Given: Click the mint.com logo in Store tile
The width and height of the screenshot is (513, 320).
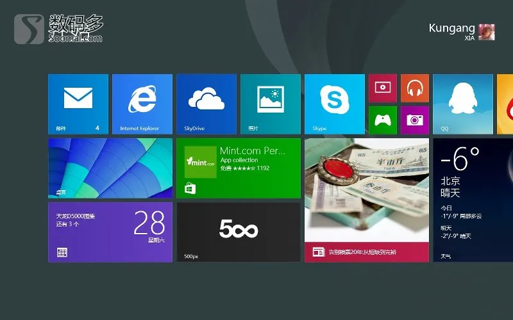Looking at the screenshot, I should point(200,162).
